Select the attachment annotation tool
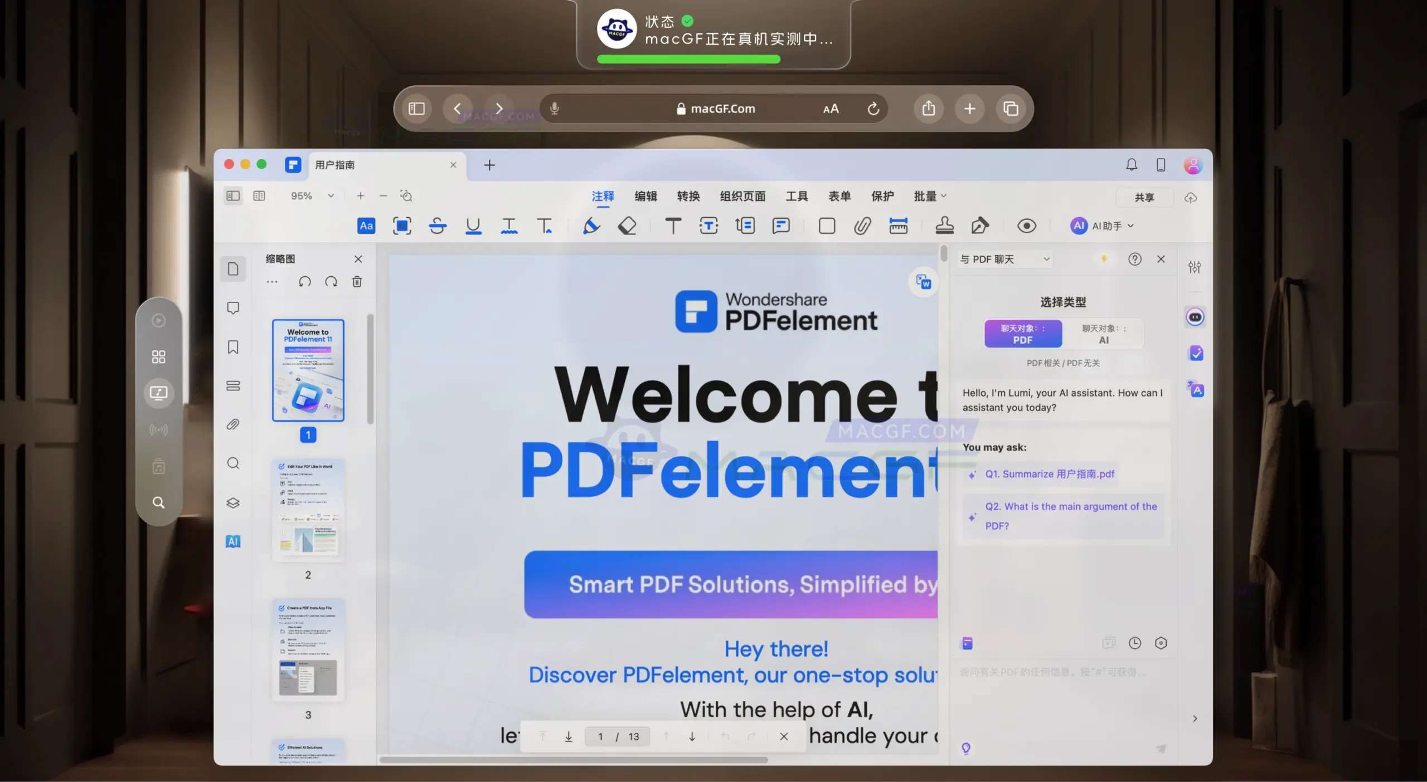Image resolution: width=1427 pixels, height=782 pixels. click(x=861, y=226)
